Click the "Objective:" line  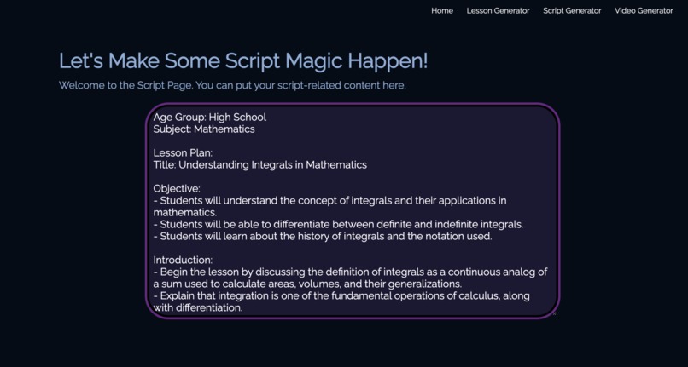[x=177, y=189]
